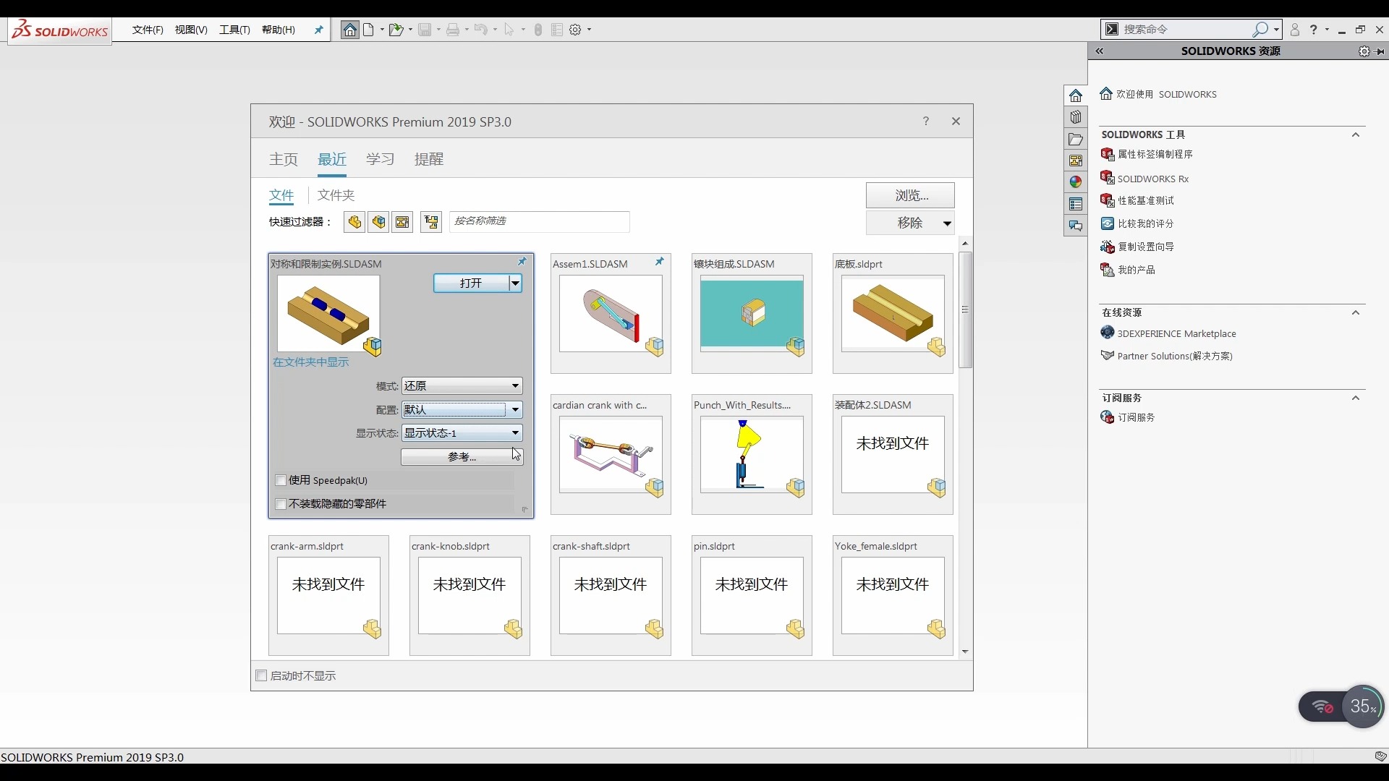Viewport: 1389px width, 781px height.
Task: Open File Explorer tab in task pane
Action: (x=1076, y=139)
